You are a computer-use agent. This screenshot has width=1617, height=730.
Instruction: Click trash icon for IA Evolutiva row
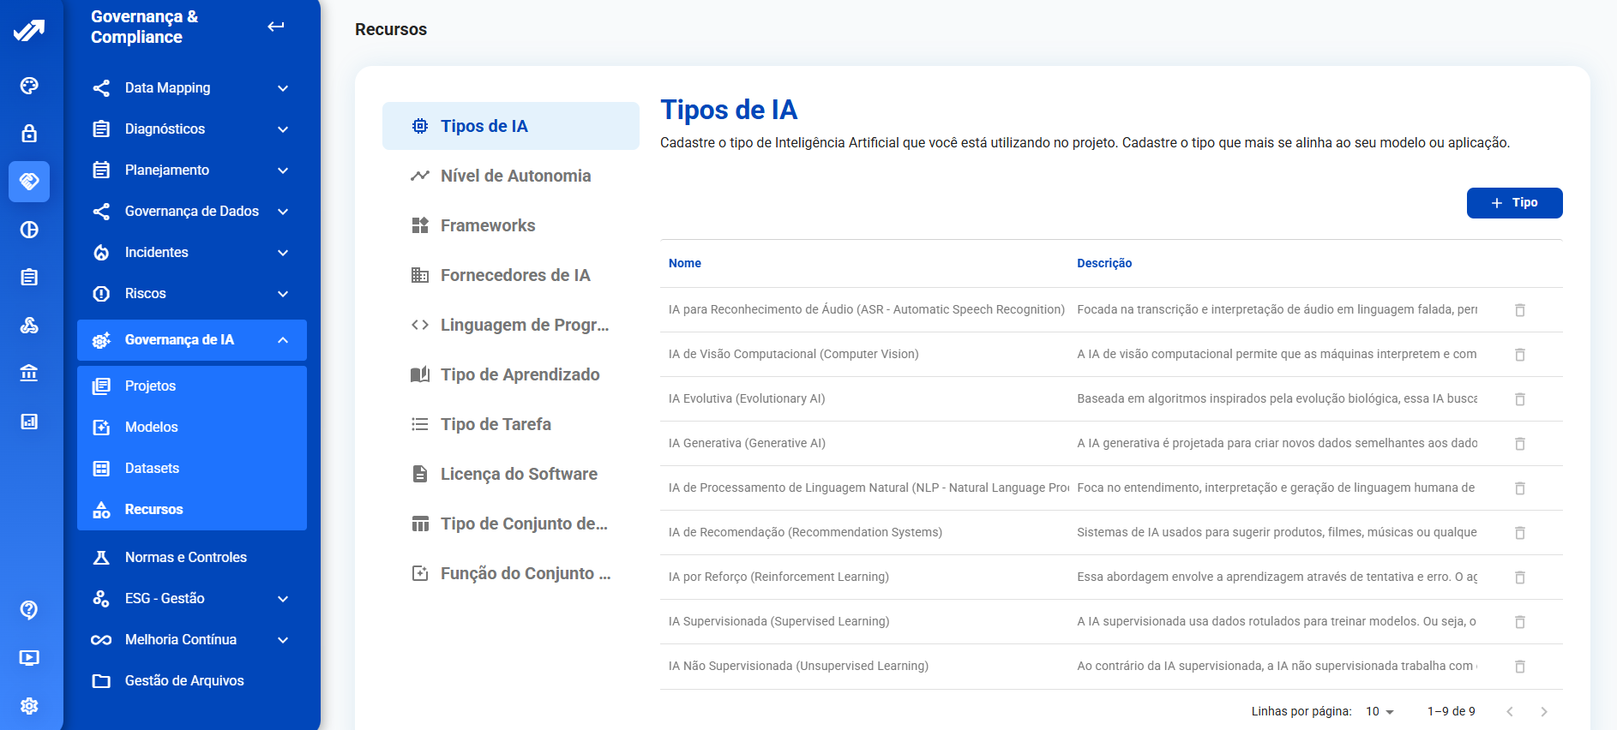(x=1519, y=399)
